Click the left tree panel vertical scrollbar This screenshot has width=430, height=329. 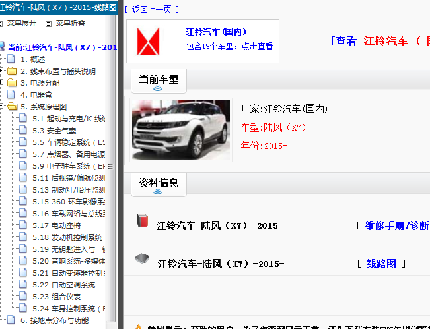tap(110, 169)
